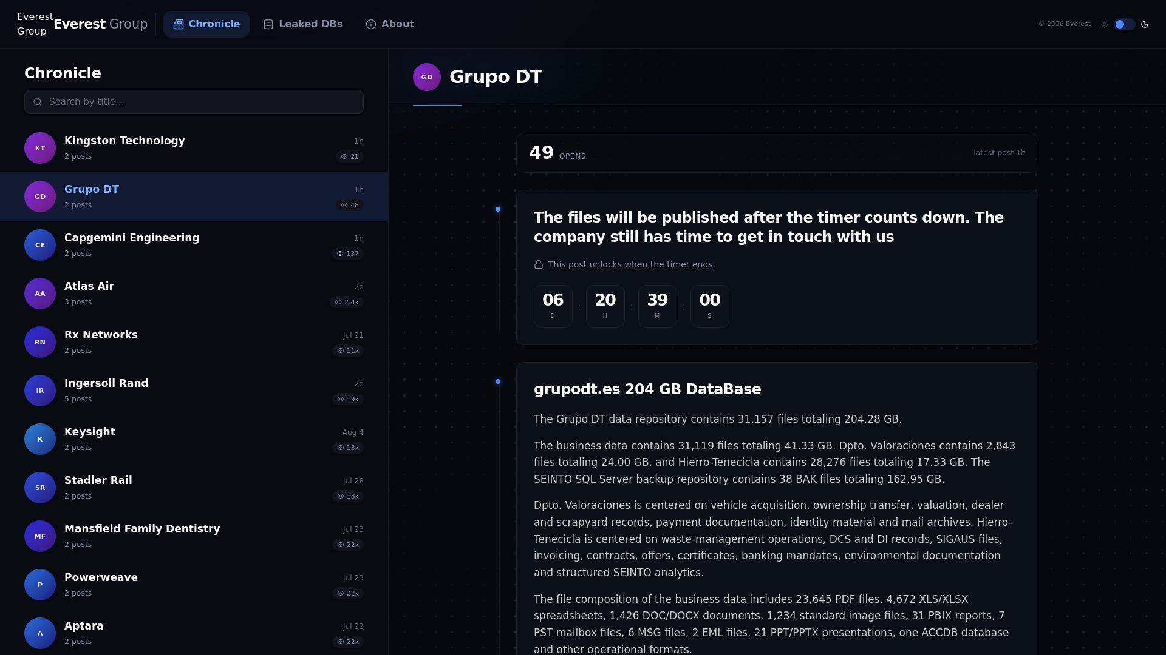This screenshot has width=1166, height=655.
Task: Click the minutes countdown box showing 39
Action: [658, 306]
